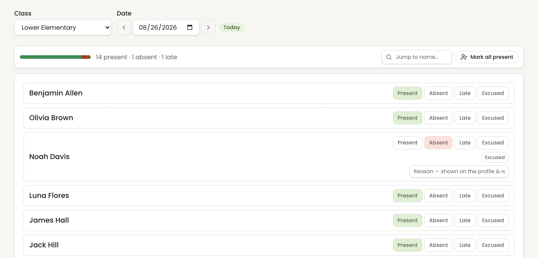Mark Olivia Brown as Absent
The width and height of the screenshot is (538, 258).
438,118
